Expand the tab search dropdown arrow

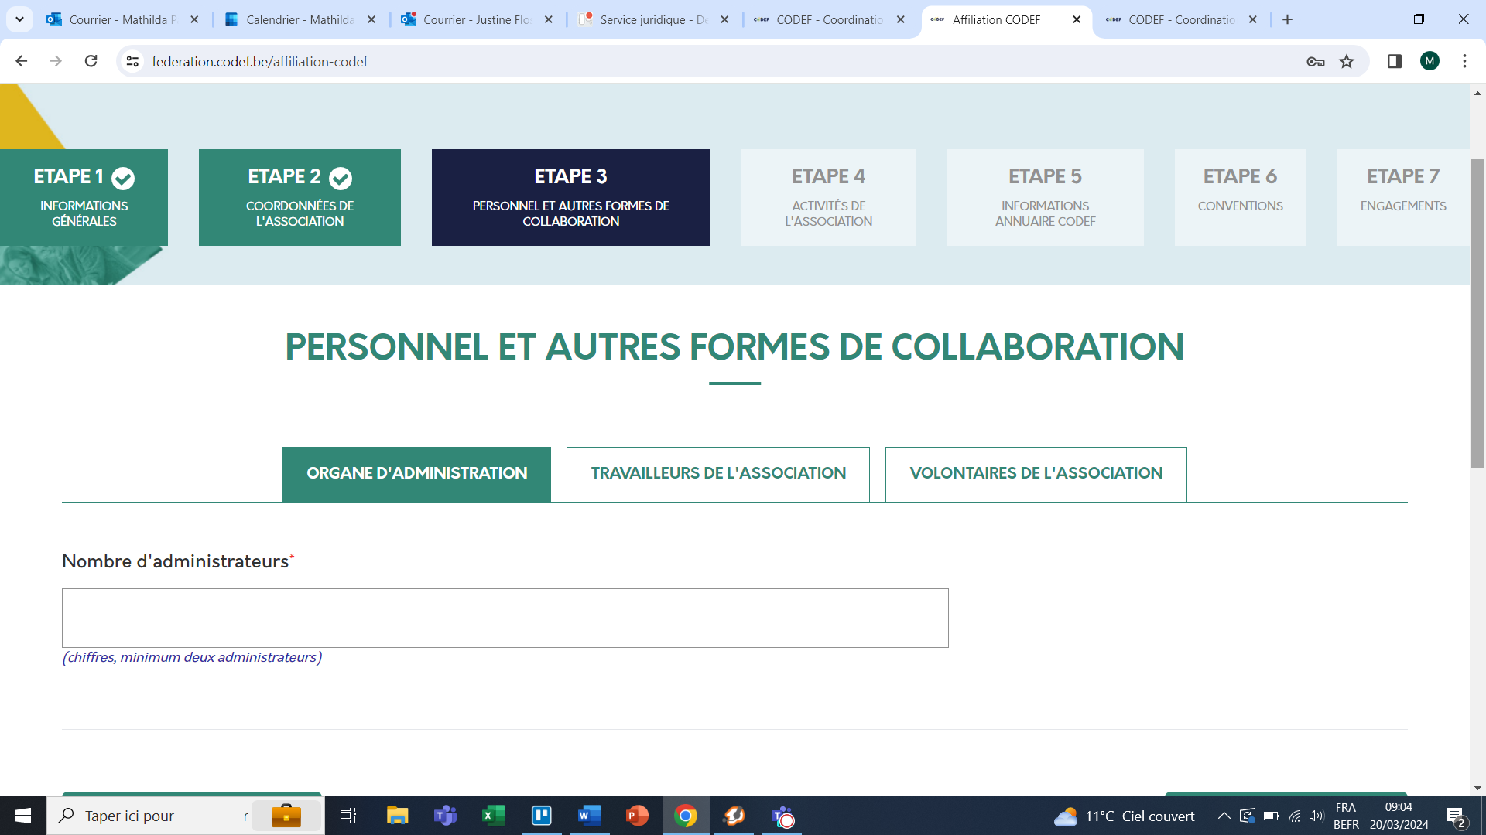[x=19, y=19]
